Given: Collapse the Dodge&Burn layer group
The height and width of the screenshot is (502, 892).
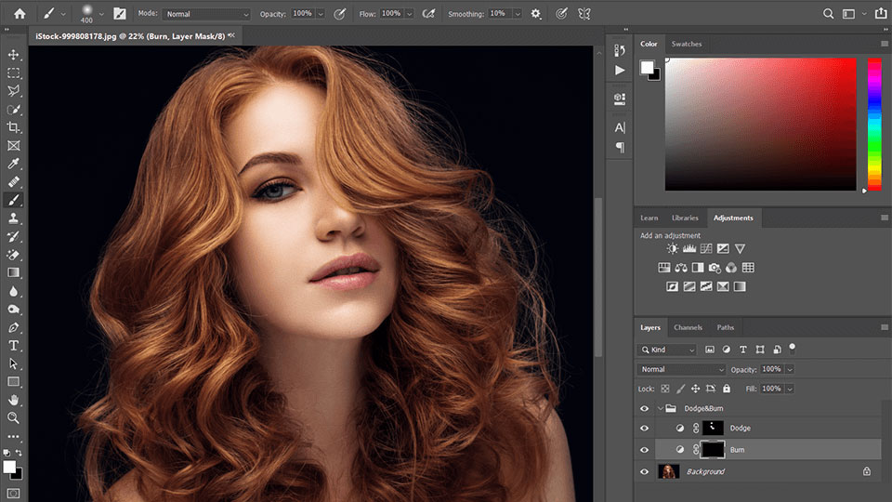Looking at the screenshot, I should pos(662,408).
